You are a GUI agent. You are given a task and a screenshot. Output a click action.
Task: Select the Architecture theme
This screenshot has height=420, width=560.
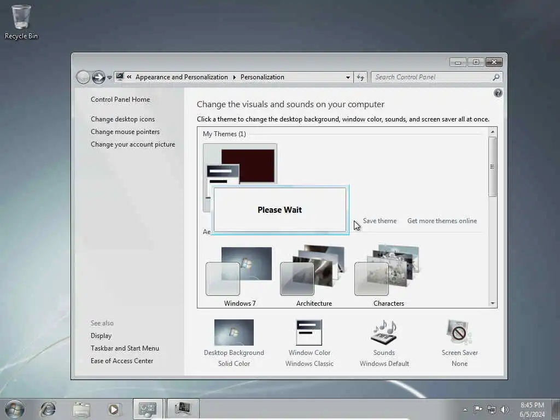click(314, 276)
